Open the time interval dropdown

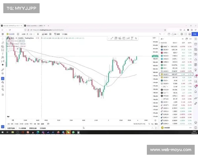click(24, 34)
